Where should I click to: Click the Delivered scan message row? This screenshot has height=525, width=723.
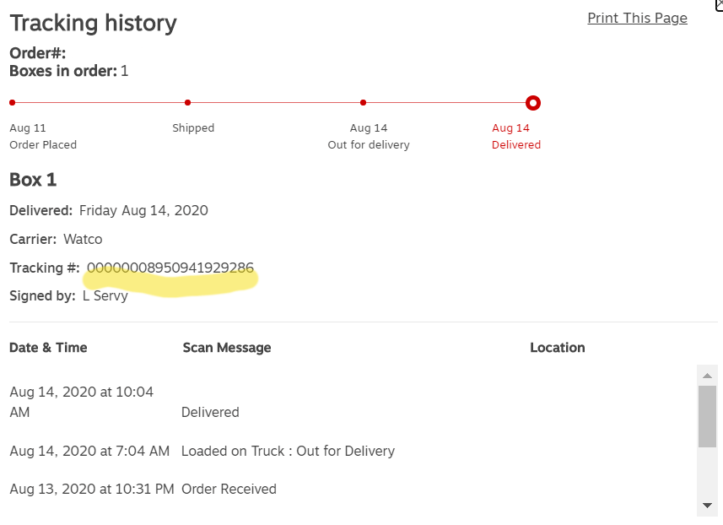click(210, 412)
